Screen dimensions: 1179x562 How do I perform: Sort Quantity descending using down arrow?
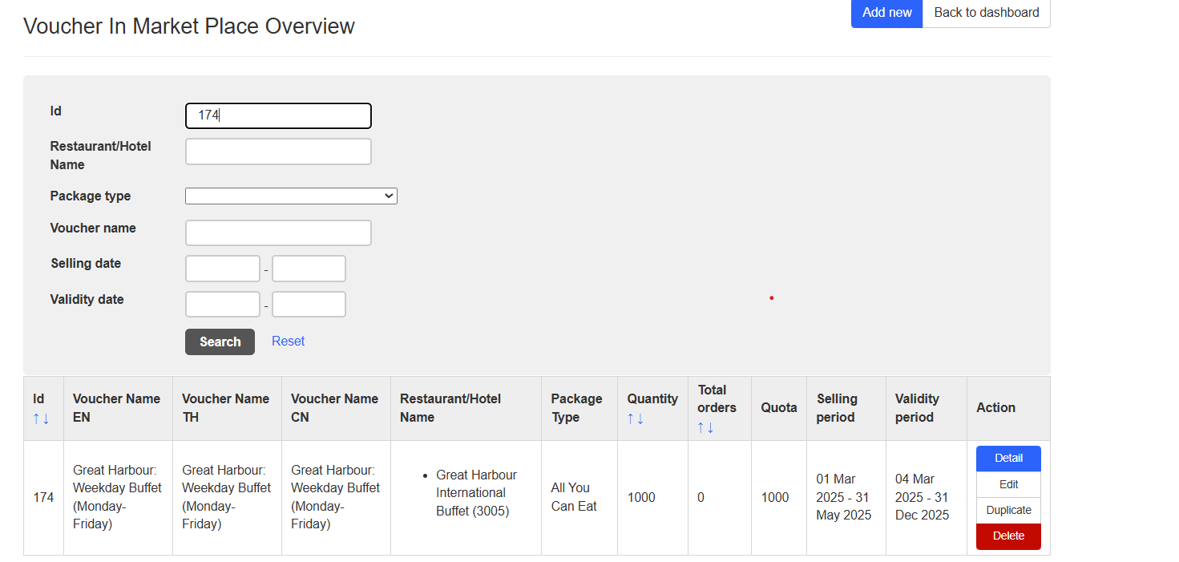point(640,418)
